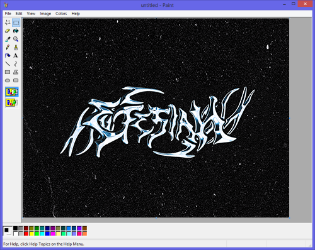Image resolution: width=315 pixels, height=250 pixels.
Task: Select the cyan color swatch
Action: (x=42, y=234)
